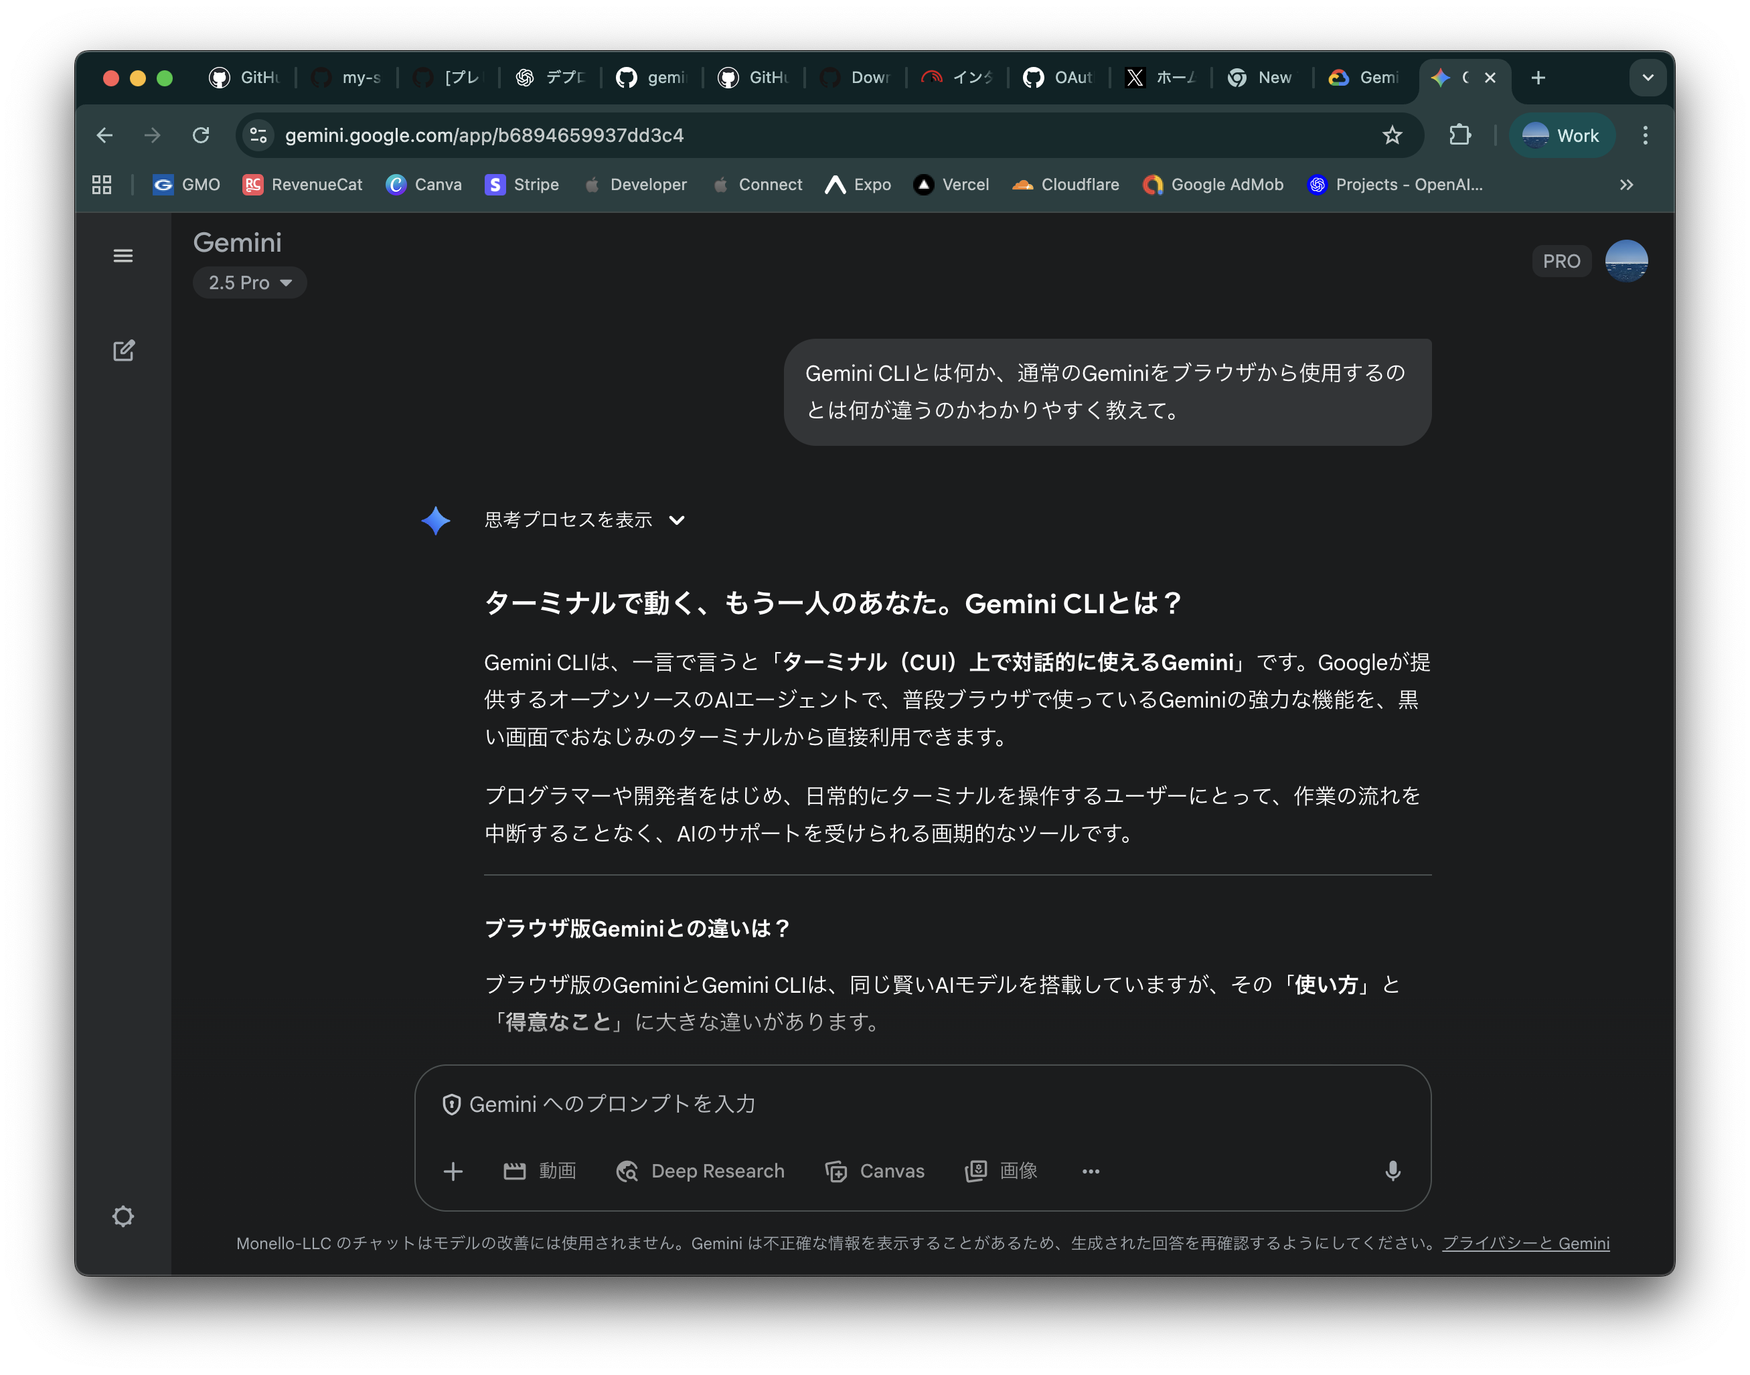Open the 2.5 Pro model selector
This screenshot has width=1750, height=1375.
click(250, 282)
